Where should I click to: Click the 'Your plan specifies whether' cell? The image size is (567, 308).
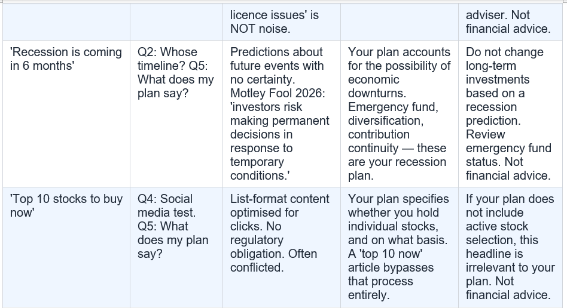[x=400, y=247]
